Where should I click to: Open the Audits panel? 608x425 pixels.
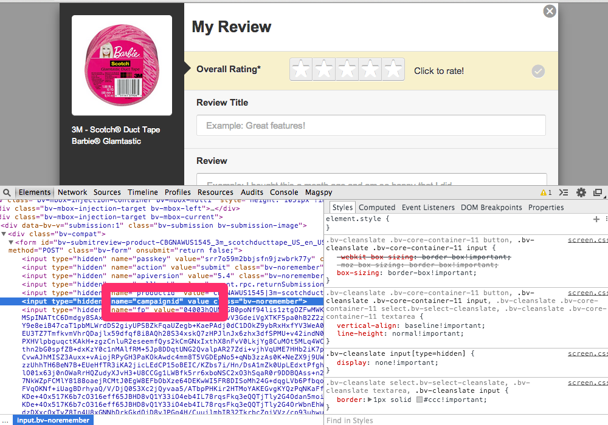pos(252,192)
